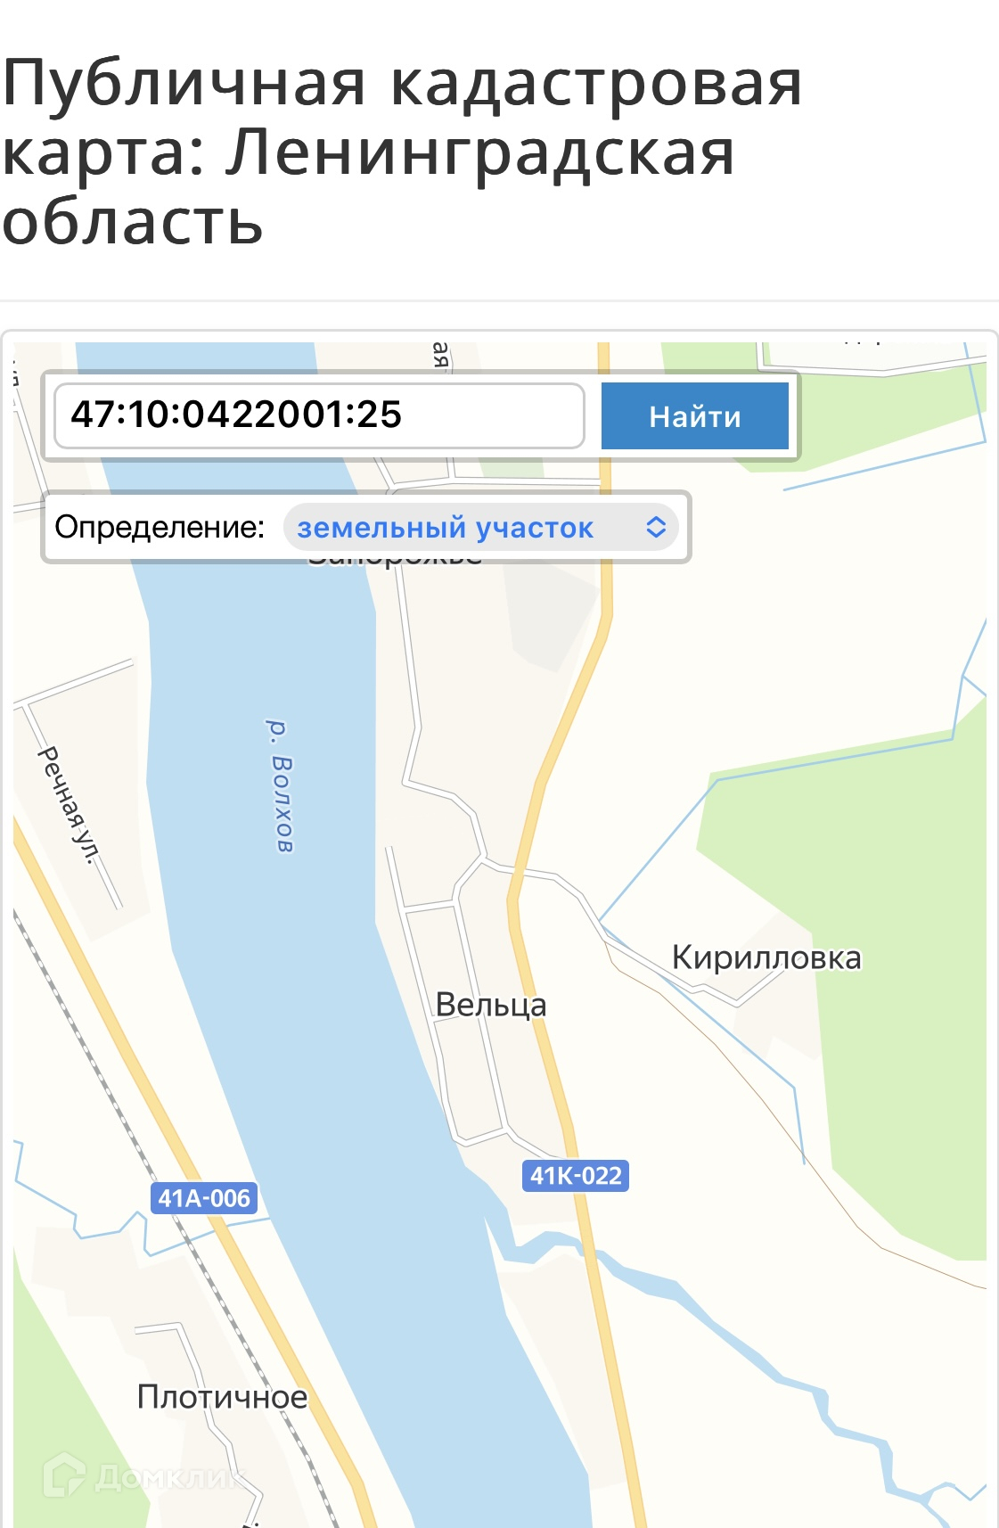Click the dropdown up-down chevron arrows

coord(656,527)
